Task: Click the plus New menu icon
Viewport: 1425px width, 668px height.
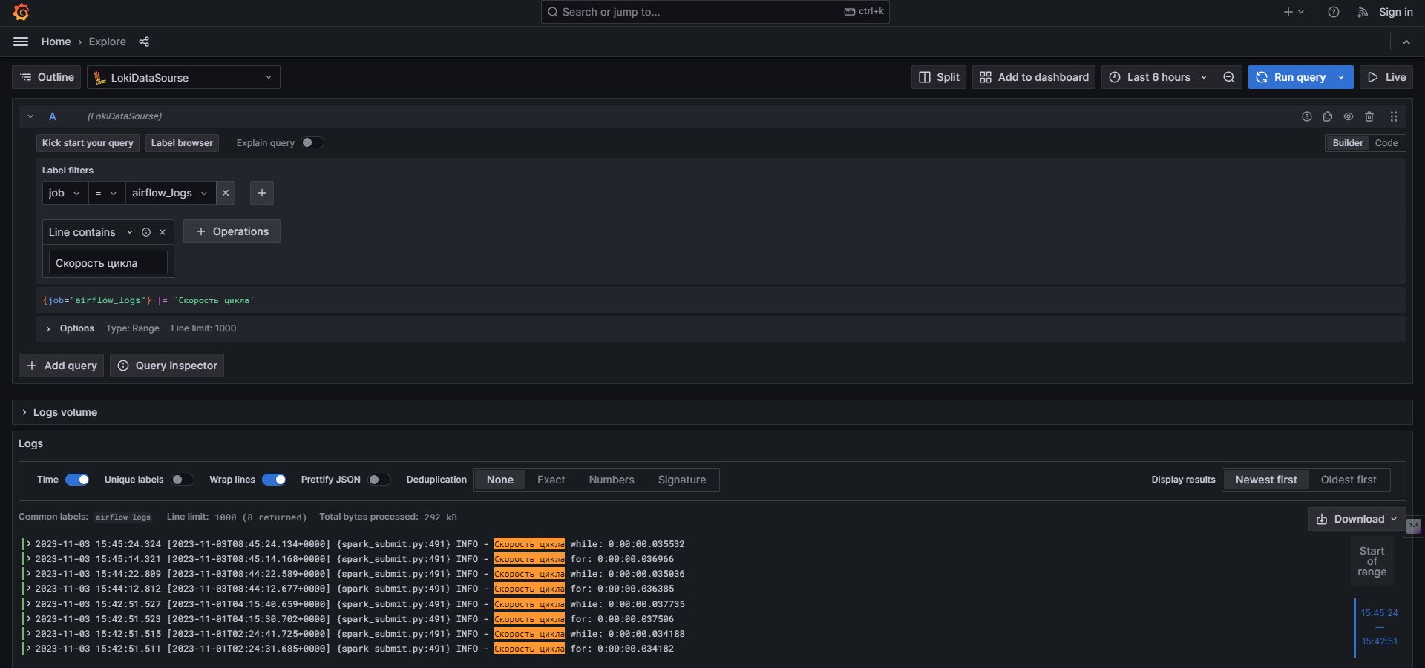Action: click(x=1294, y=12)
